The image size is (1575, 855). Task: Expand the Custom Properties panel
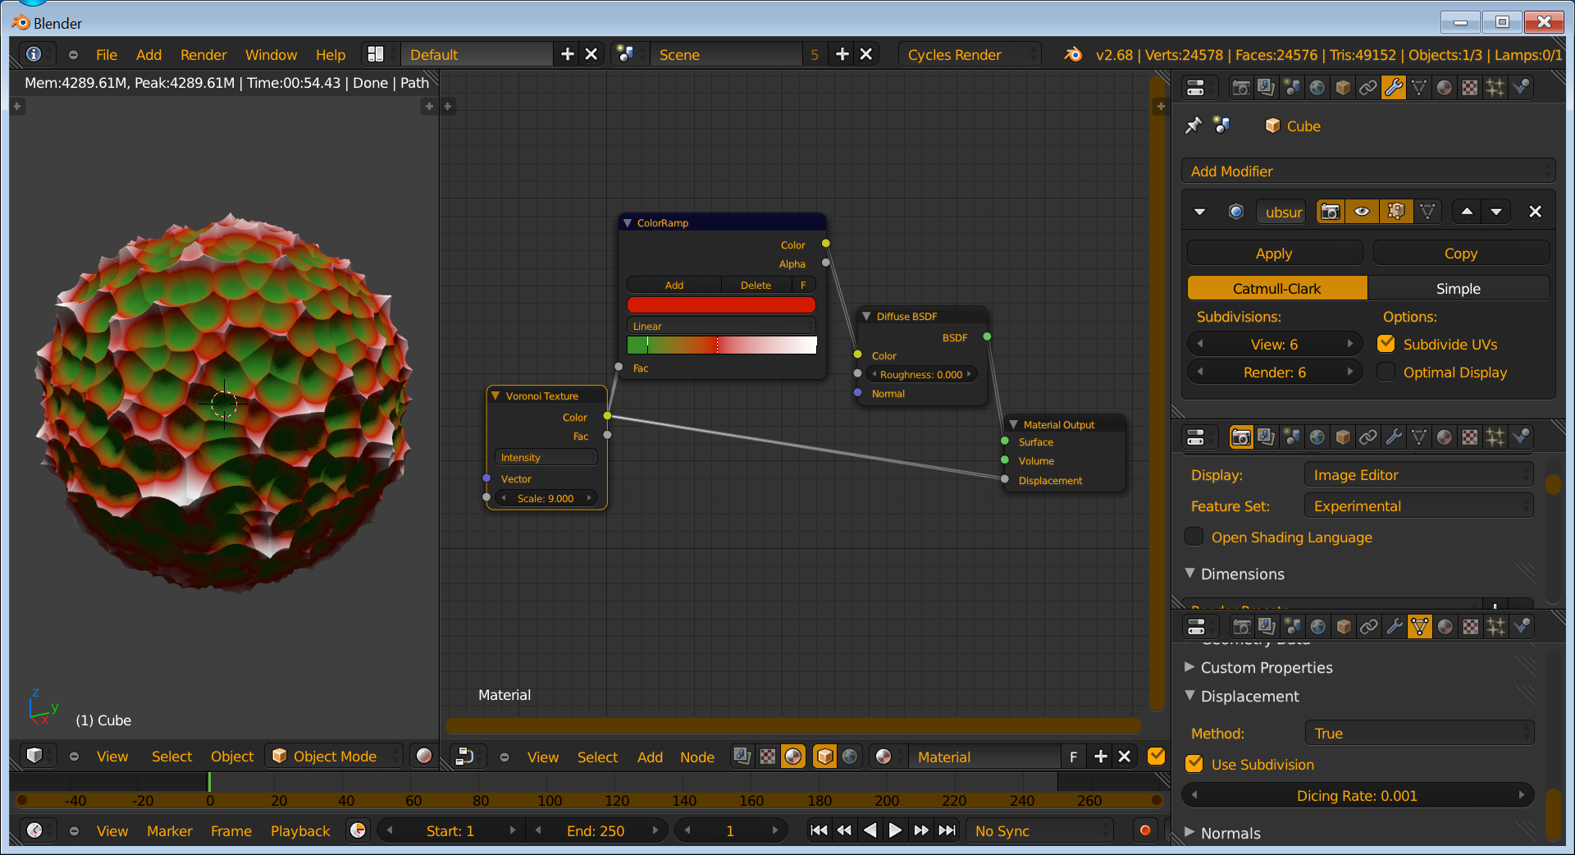click(1267, 667)
